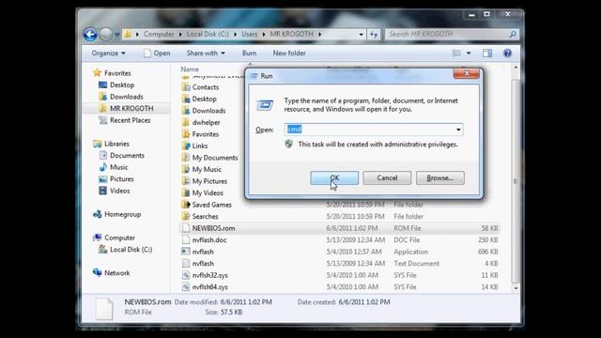Select the Links folder
Viewport: 601px width, 338px height.
200,146
